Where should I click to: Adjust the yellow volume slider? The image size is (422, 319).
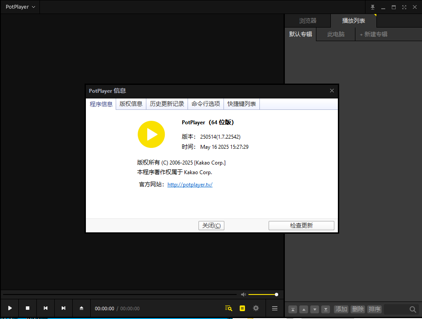click(262, 294)
